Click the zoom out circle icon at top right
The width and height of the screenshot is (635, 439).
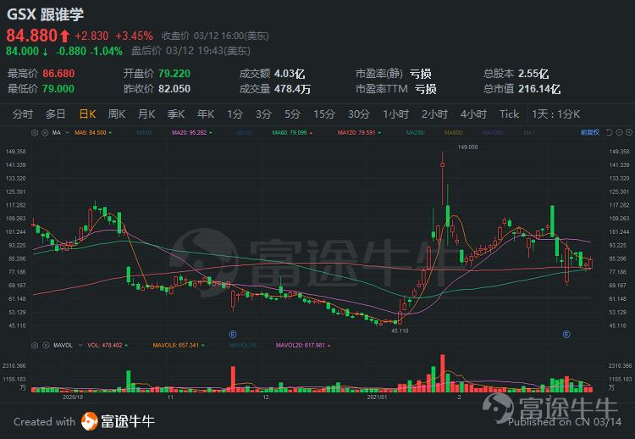pyautogui.click(x=619, y=132)
